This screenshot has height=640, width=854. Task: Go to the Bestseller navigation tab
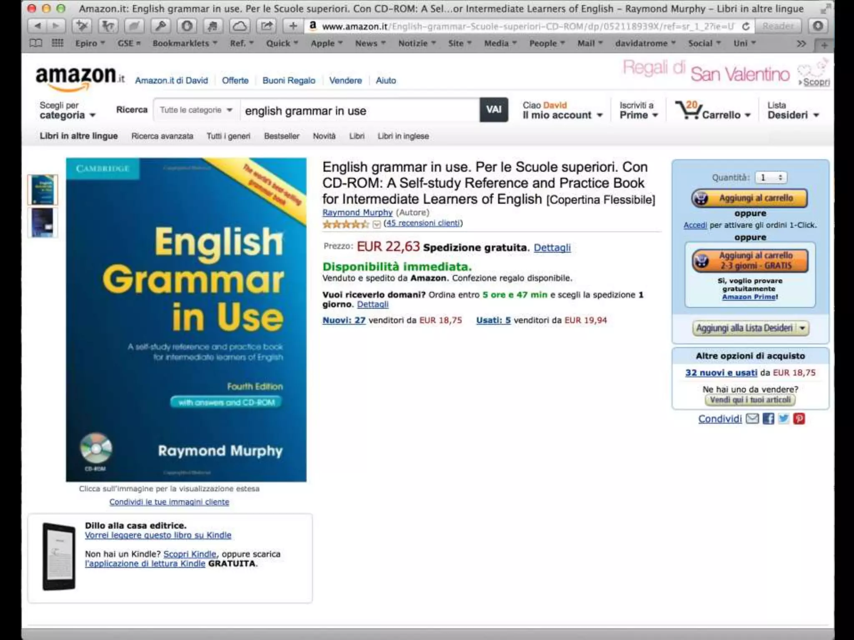[x=281, y=136]
